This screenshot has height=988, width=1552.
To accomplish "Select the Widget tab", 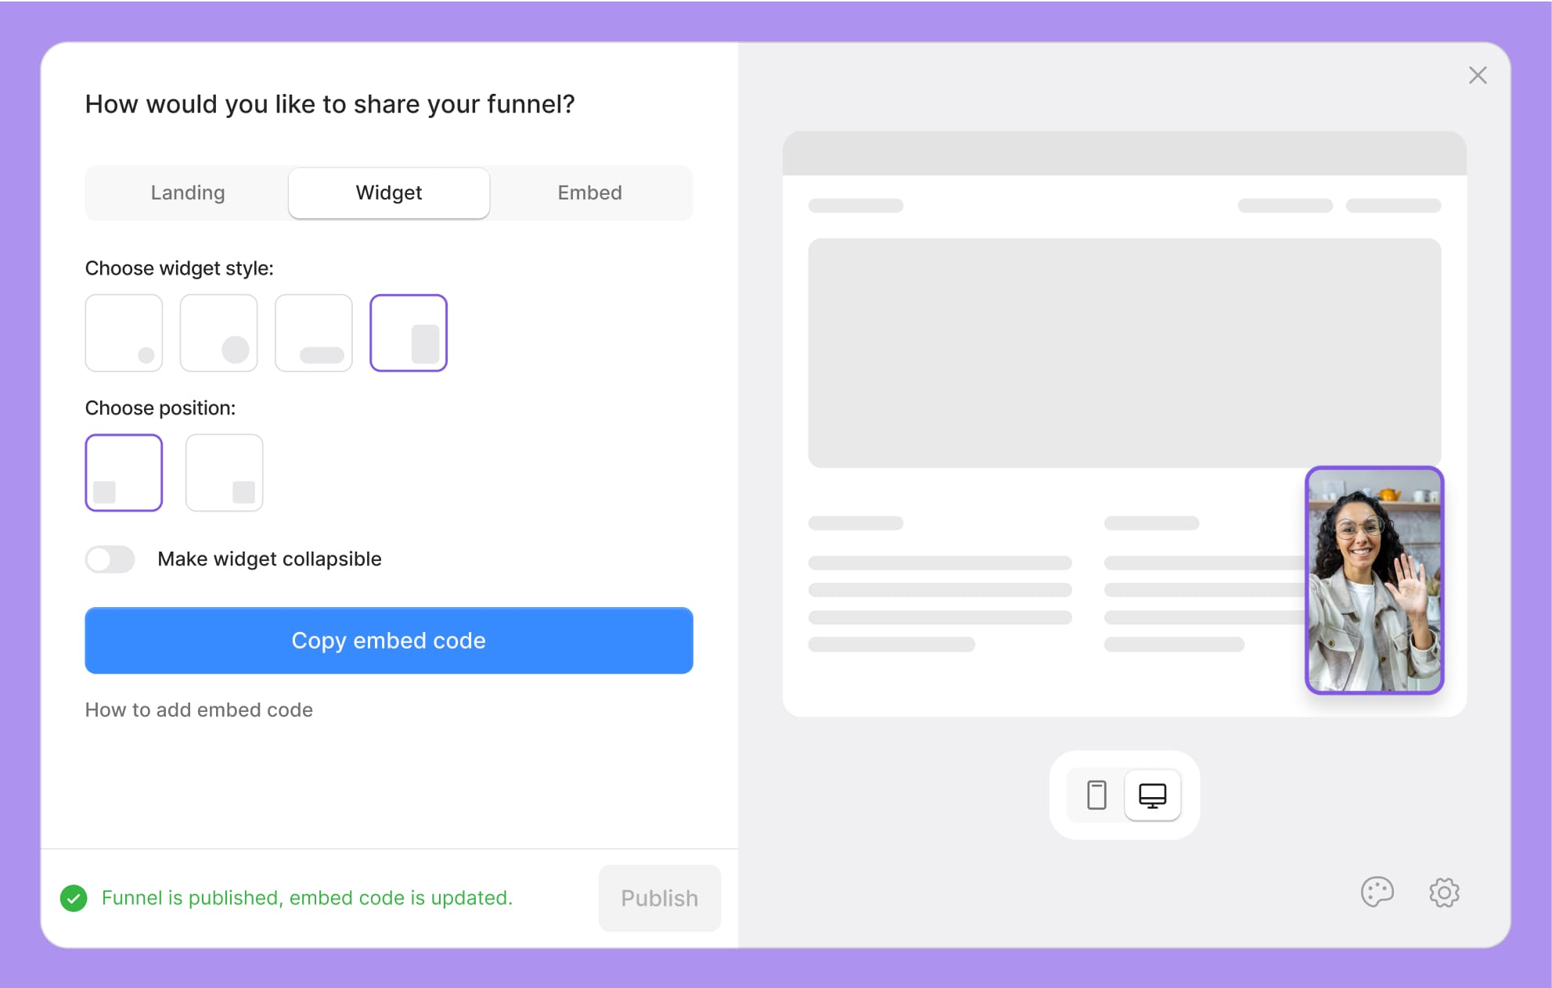I will [389, 192].
